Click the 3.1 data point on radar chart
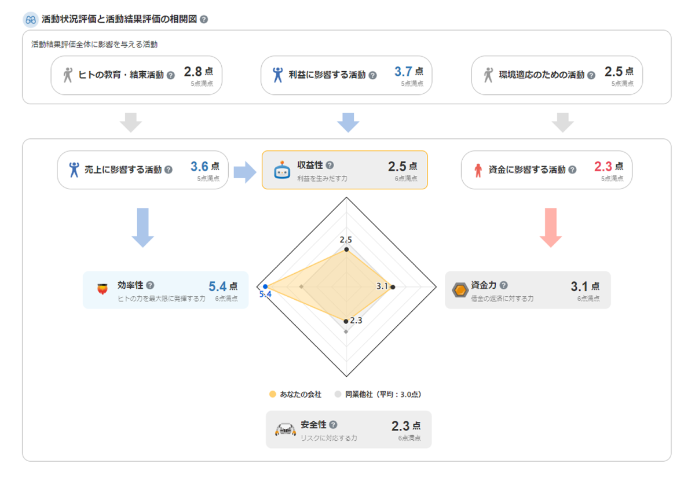Image resolution: width=695 pixels, height=478 pixels. coord(393,287)
